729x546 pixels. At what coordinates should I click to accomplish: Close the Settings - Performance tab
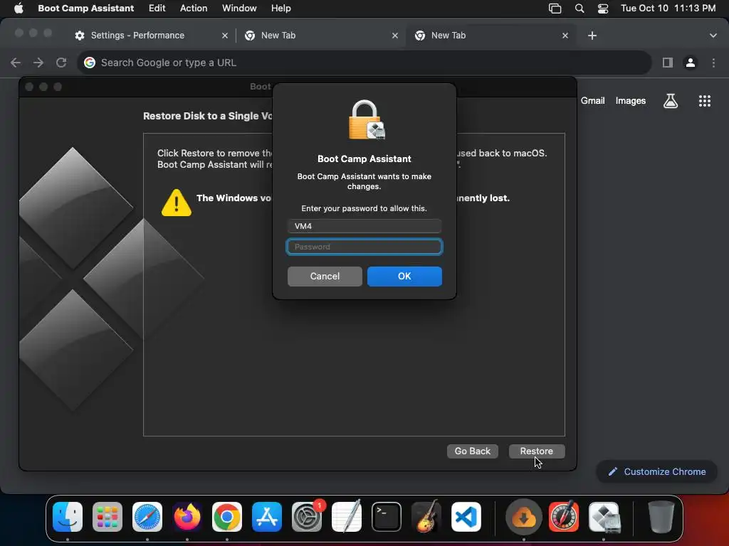(225, 36)
